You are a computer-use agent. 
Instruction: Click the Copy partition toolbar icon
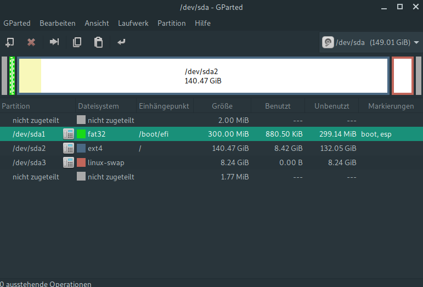click(77, 42)
